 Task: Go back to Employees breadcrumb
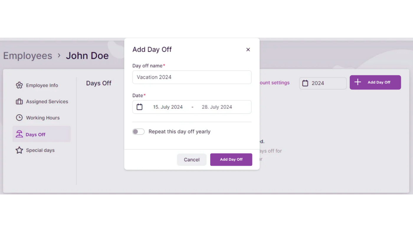[28, 56]
